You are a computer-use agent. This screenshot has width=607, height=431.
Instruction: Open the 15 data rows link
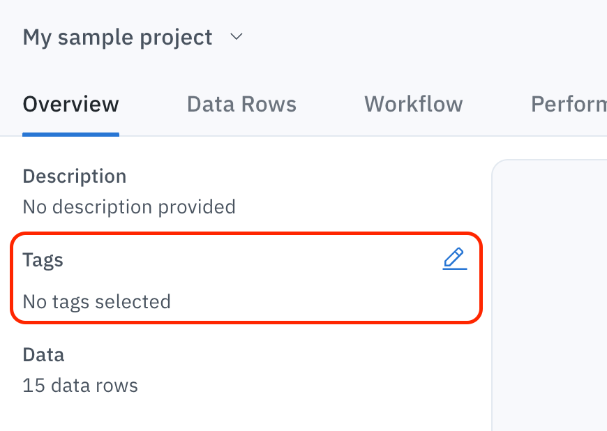pos(80,386)
